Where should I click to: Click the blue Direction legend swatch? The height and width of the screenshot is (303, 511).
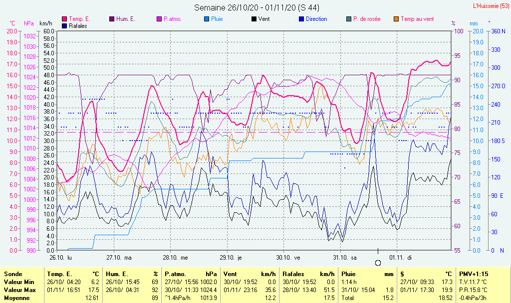click(x=301, y=19)
